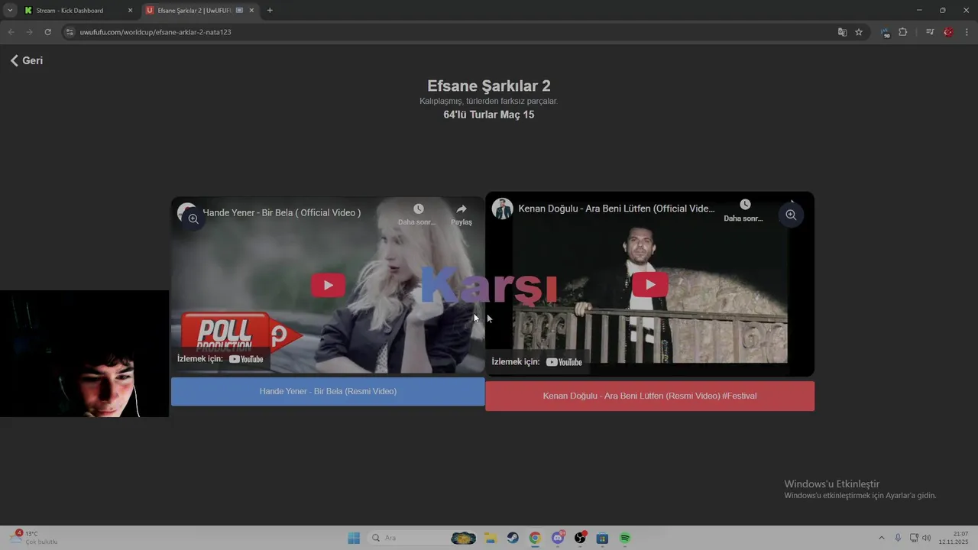Open the weather widget showing 13°C
The height and width of the screenshot is (550, 978).
click(32, 538)
